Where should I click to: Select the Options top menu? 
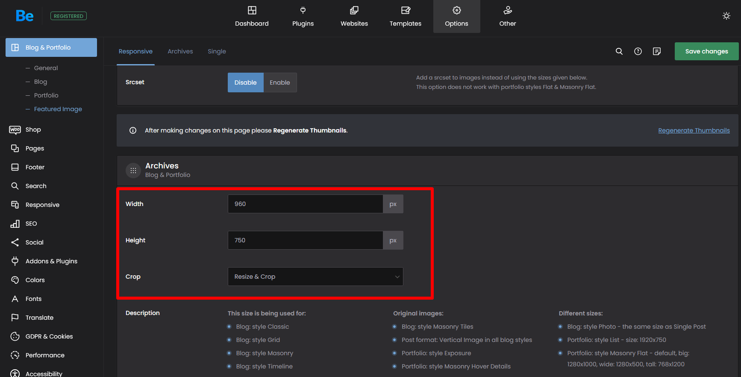tap(456, 17)
